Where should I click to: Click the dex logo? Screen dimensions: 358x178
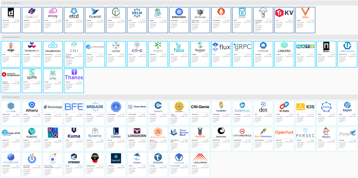tap(263, 107)
